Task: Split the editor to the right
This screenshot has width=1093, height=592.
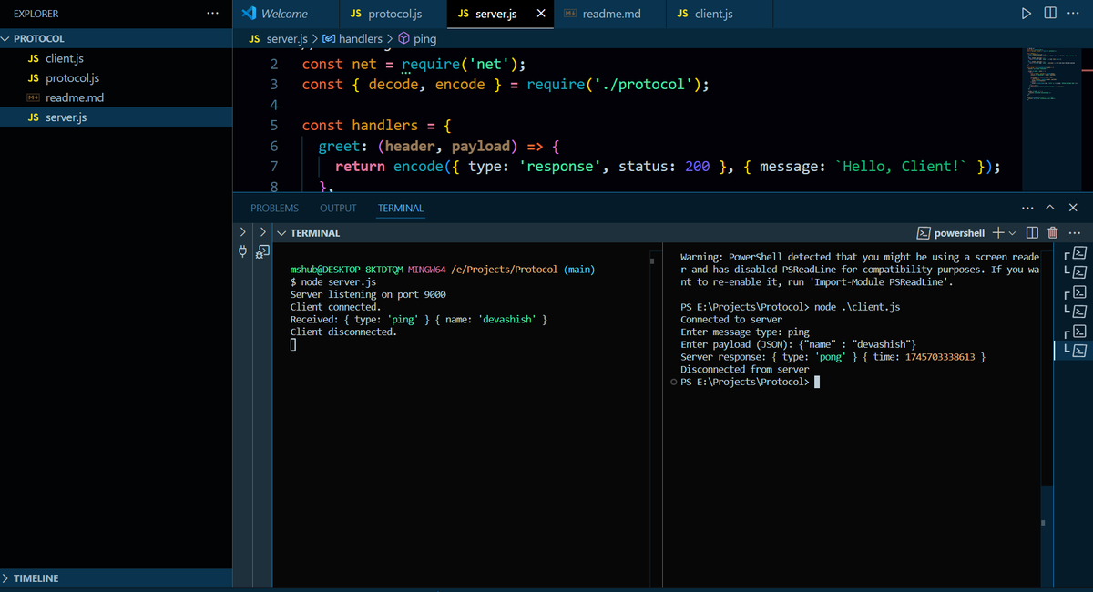Action: click(1050, 14)
